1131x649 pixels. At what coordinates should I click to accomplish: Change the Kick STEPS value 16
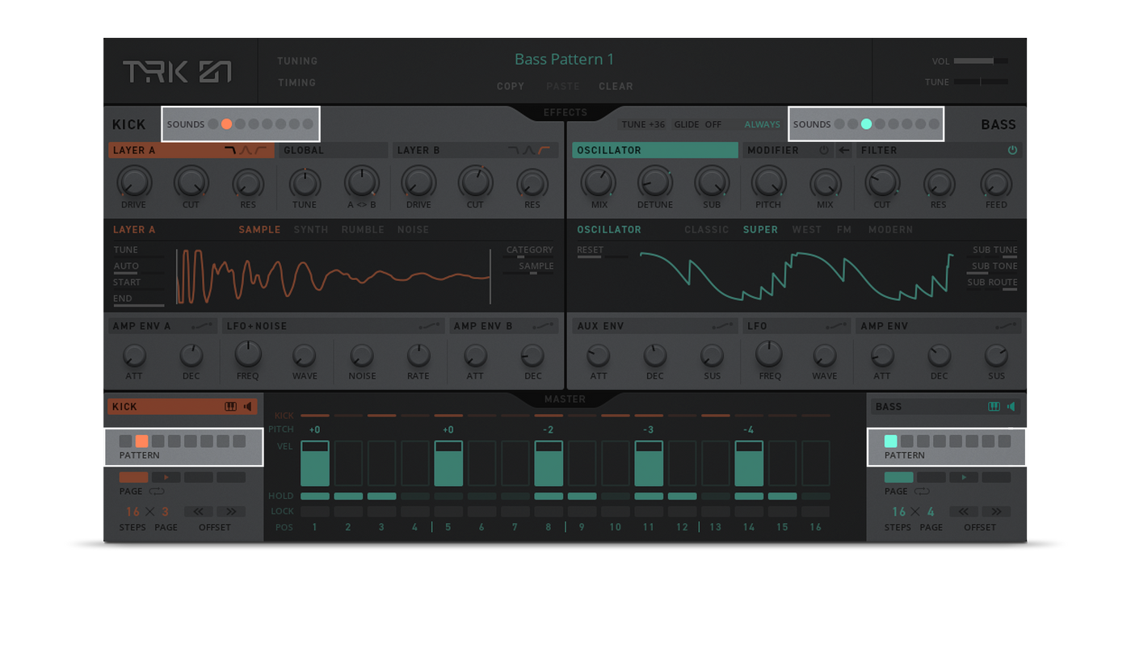coord(132,512)
